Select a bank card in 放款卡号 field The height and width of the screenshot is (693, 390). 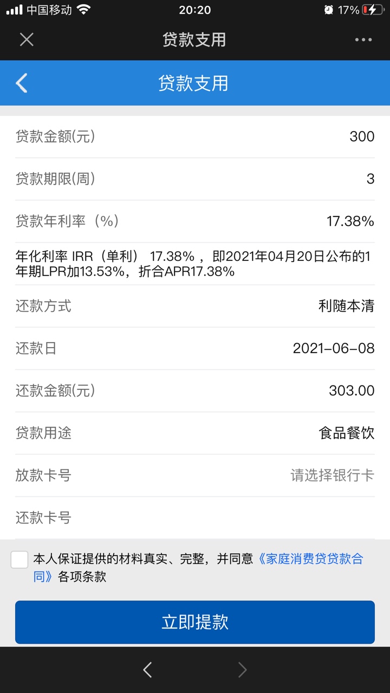click(195, 475)
